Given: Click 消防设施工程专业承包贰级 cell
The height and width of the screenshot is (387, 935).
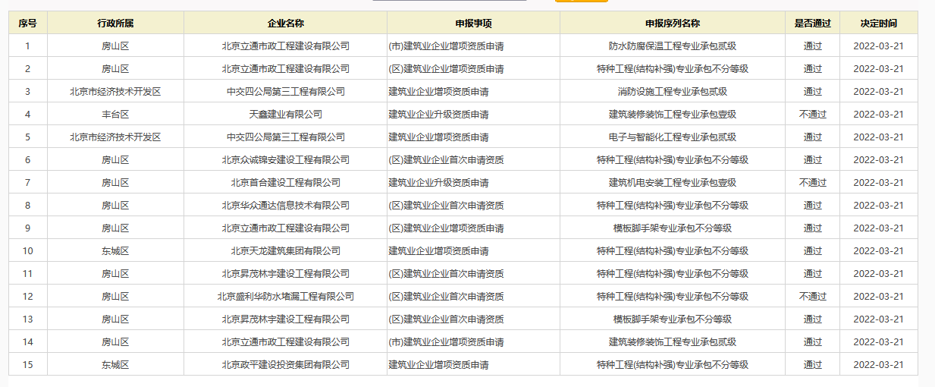Looking at the screenshot, I should pos(673,92).
